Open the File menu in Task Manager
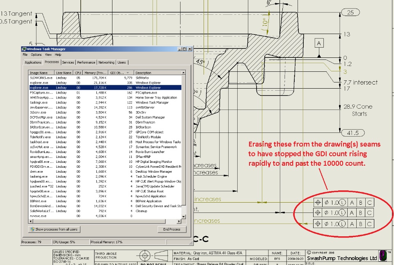Screen dimensions: 394x265 [25, 55]
